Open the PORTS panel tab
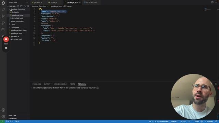Viewport: 219px width, 123px height. pos(72,84)
